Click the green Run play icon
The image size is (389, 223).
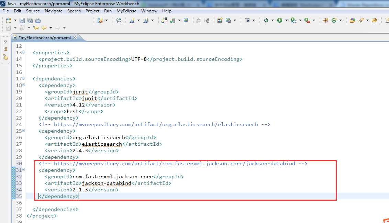pyautogui.click(x=280, y=20)
